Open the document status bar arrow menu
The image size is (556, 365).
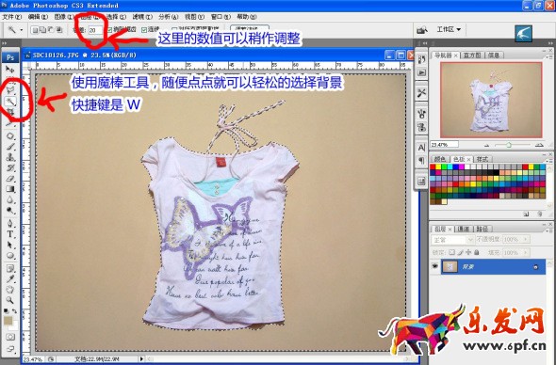pos(141,359)
